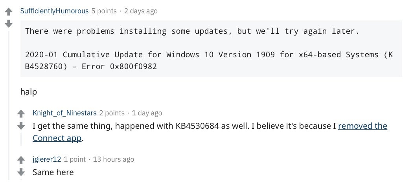Viewport: 412px width, 188px height.
Task: Upvote jgierer12's "Same here" reply
Action: 21,160
